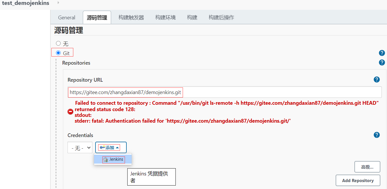Open help icon beside Repositories
Viewport: 387px width, 189px height.
pyautogui.click(x=382, y=62)
